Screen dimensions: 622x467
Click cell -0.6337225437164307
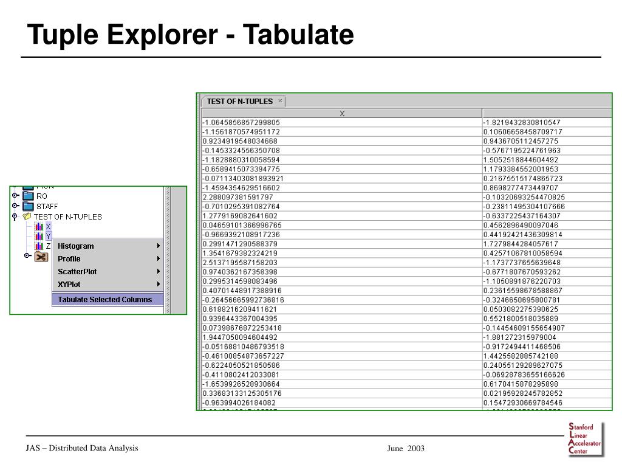[547, 216]
